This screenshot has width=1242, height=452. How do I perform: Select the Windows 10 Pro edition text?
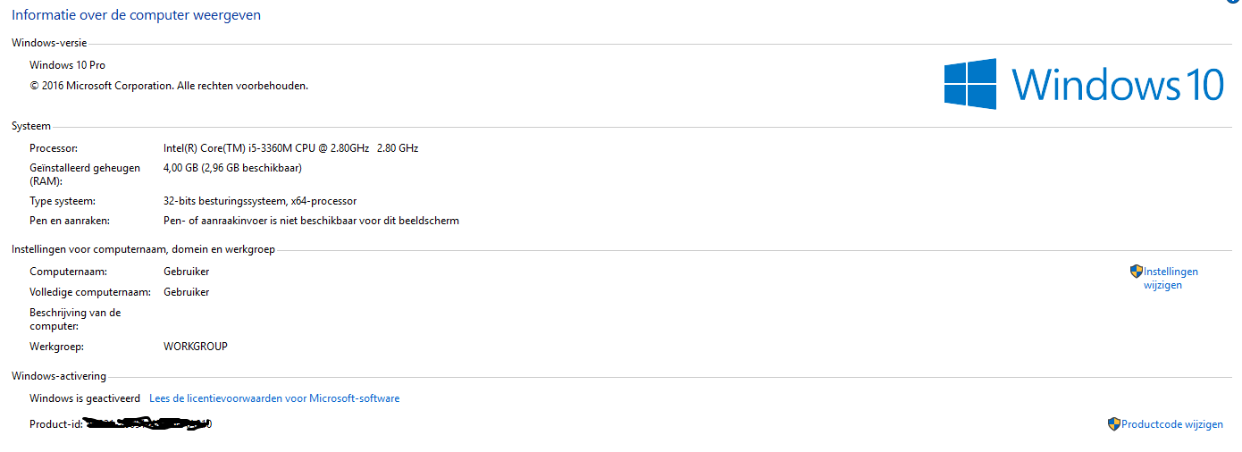tap(67, 65)
